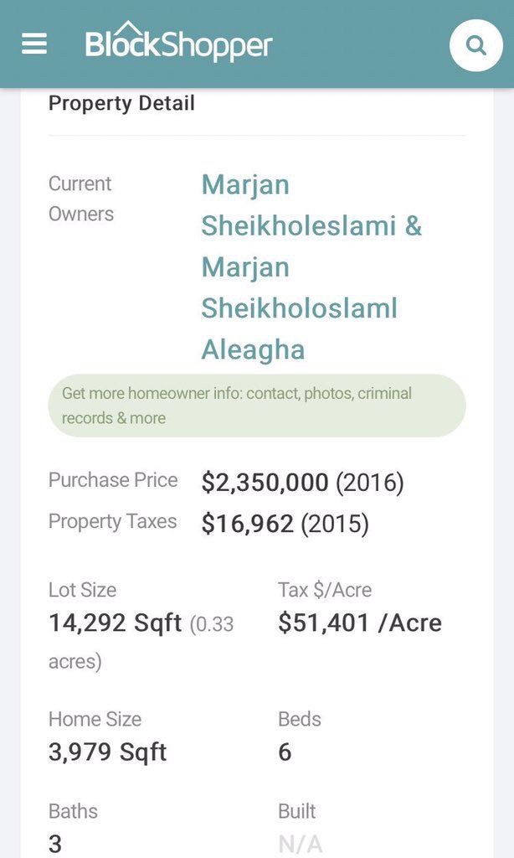Click the Property Taxes label
The width and height of the screenshot is (514, 858).
(x=112, y=521)
